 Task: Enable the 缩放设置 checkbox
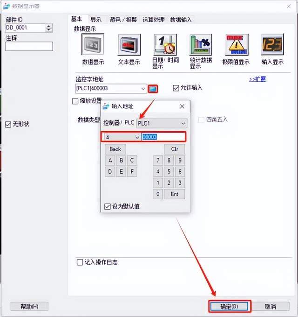coord(75,101)
